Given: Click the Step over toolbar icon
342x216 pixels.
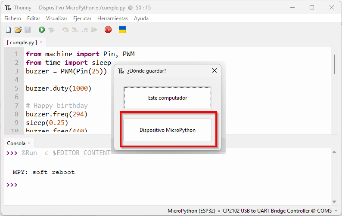Looking at the screenshot, I should tap(65, 30).
